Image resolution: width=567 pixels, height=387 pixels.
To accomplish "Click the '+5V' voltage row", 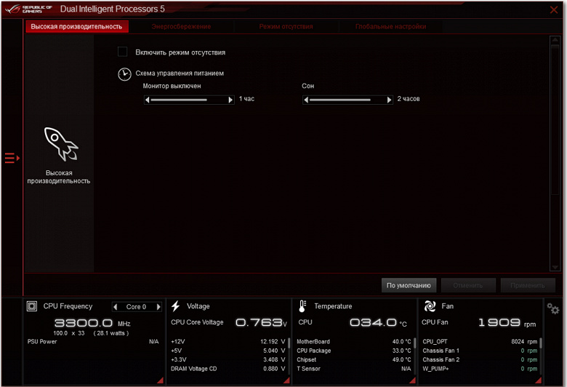I will [x=228, y=351].
